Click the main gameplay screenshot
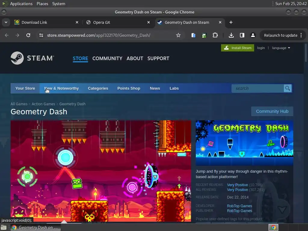 [x=101, y=171]
